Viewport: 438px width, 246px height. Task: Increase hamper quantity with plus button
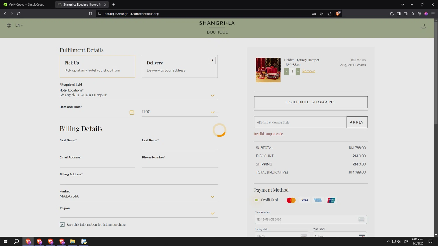click(x=298, y=71)
